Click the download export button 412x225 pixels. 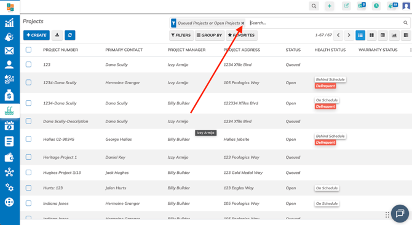click(x=57, y=35)
